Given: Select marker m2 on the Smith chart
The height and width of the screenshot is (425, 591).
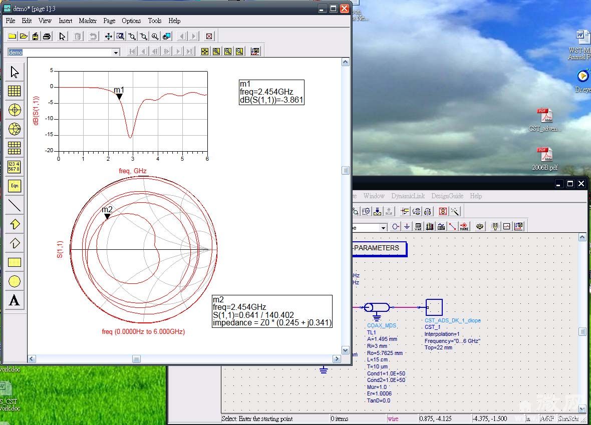Looking at the screenshot, I should click(x=107, y=216).
